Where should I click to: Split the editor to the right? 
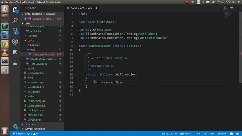pyautogui.click(x=231, y=8)
